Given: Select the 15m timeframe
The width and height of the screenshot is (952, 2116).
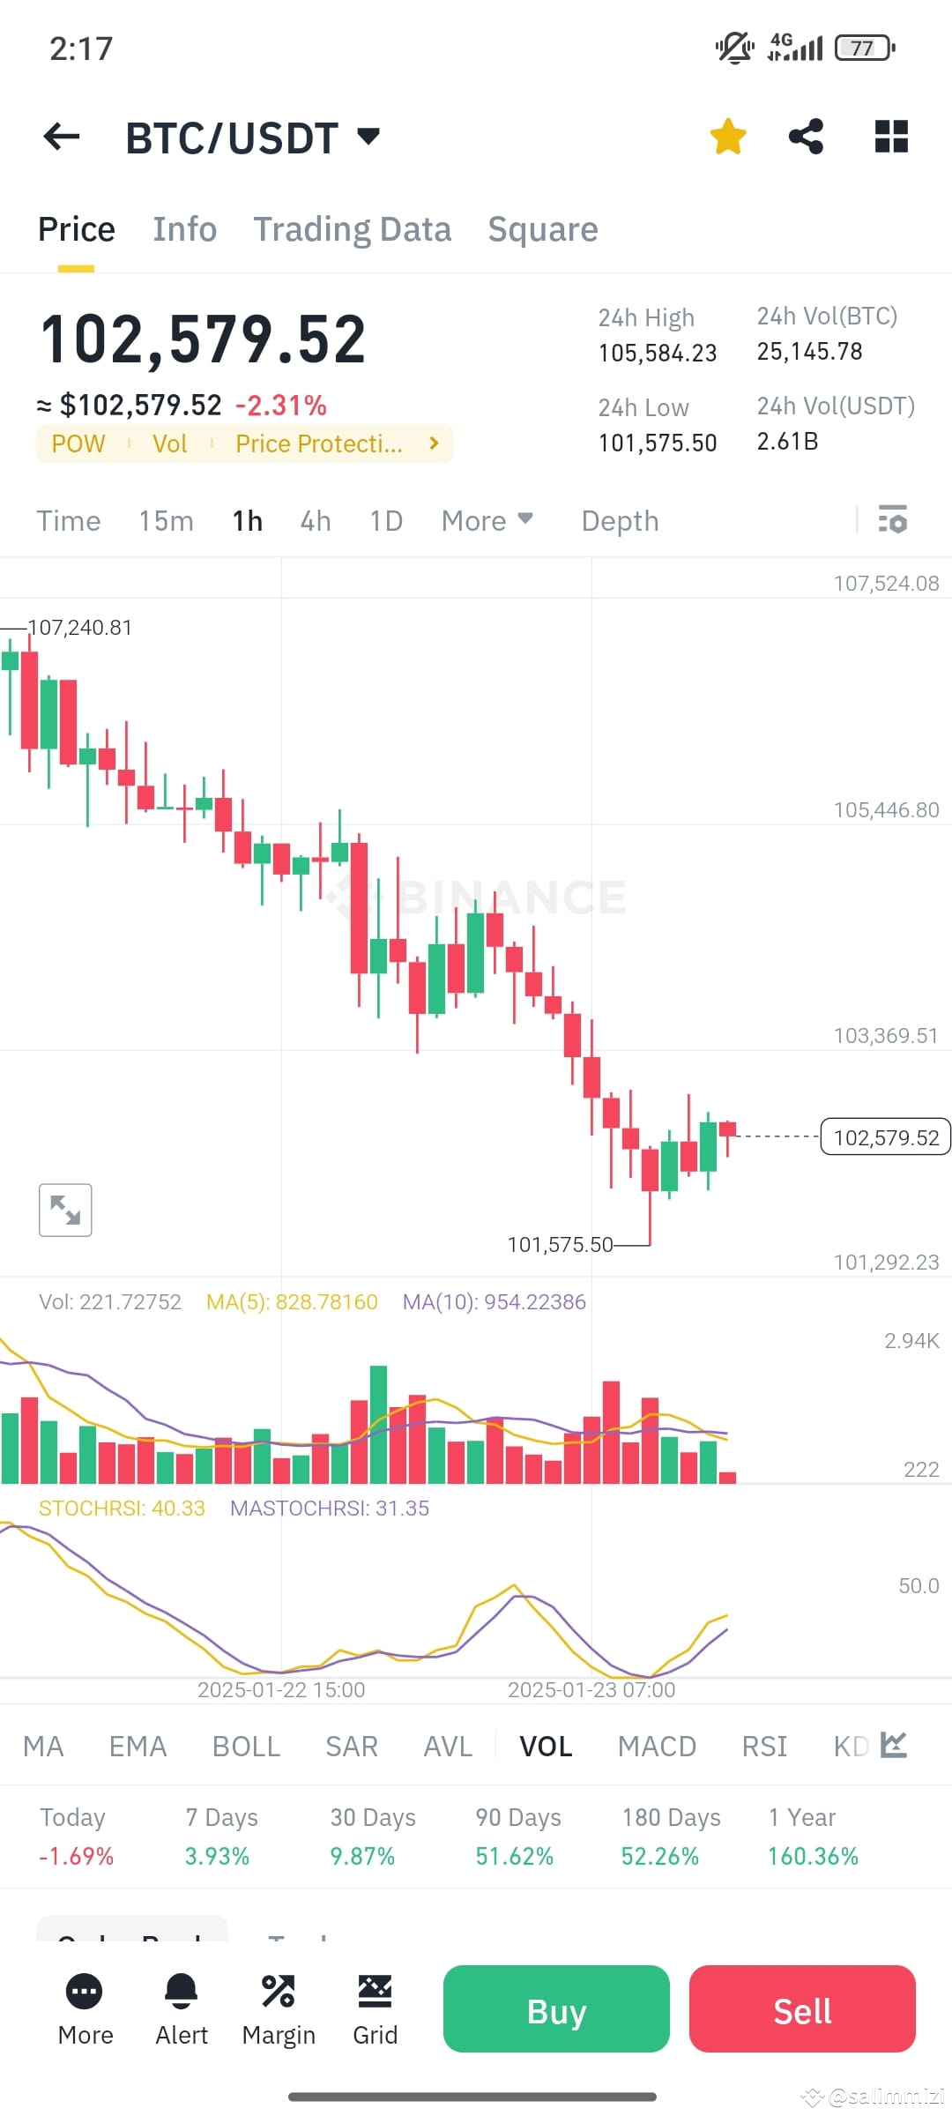Looking at the screenshot, I should 166,521.
